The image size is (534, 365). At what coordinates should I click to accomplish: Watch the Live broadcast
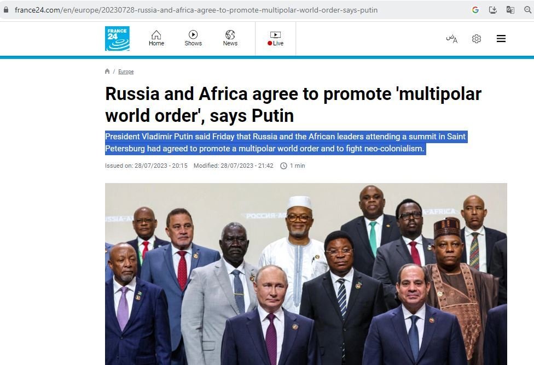click(x=276, y=39)
